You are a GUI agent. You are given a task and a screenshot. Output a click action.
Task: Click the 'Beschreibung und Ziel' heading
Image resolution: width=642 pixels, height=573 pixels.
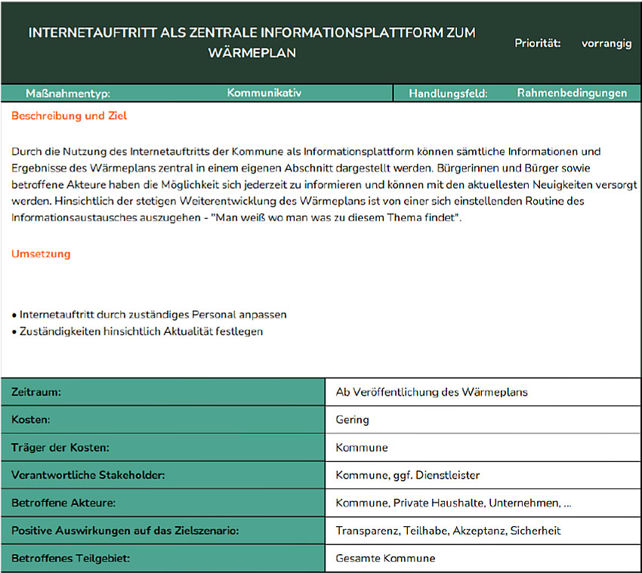coord(69,116)
